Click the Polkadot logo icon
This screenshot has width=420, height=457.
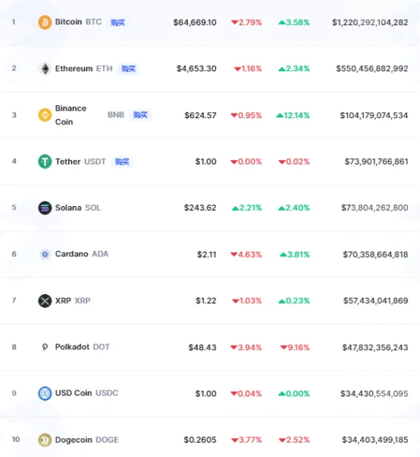(x=45, y=347)
